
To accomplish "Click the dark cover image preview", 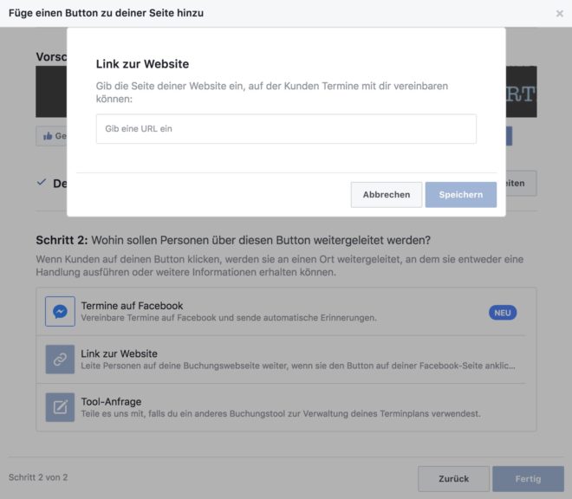I will click(51, 92).
